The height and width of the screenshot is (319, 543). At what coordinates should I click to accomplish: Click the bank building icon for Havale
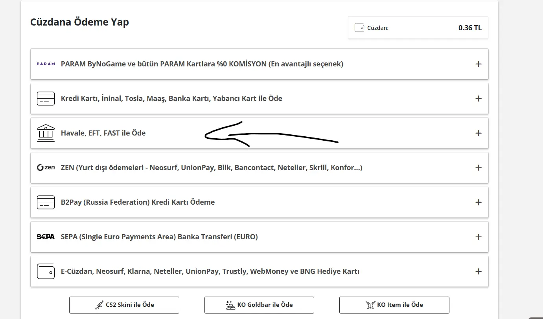coord(46,133)
